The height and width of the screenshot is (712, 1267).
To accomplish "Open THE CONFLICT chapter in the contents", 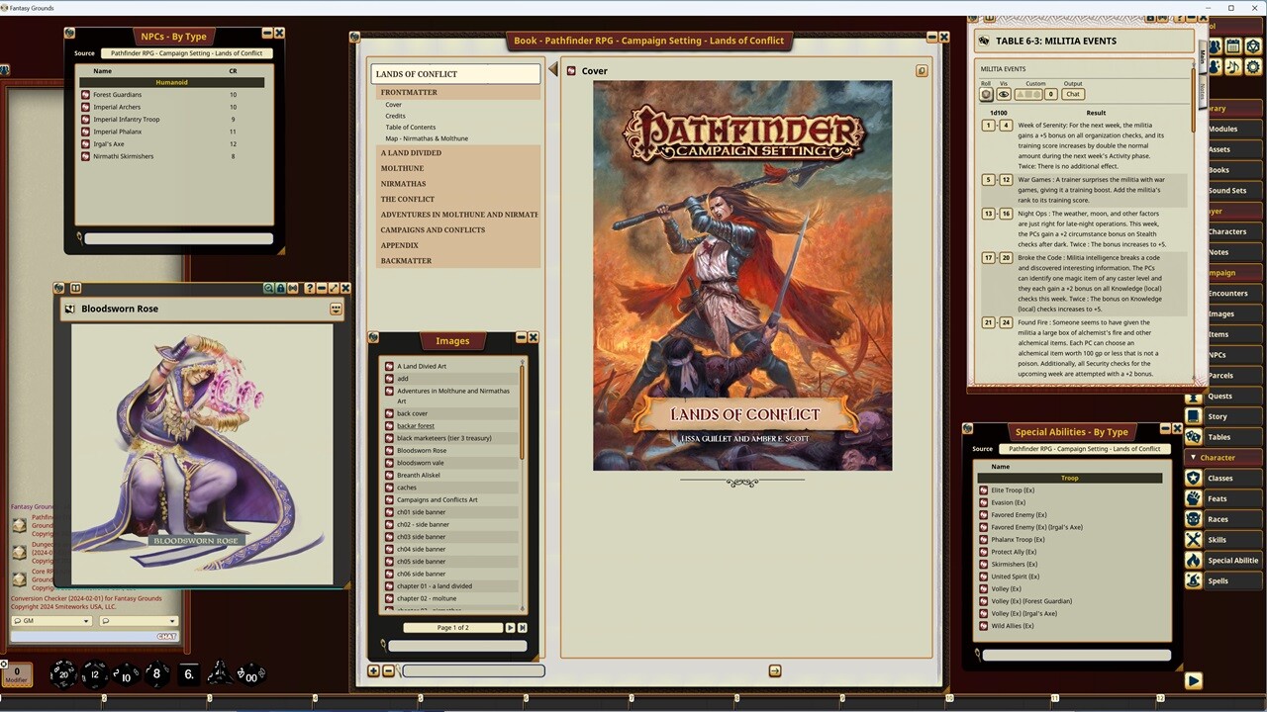I will point(405,199).
